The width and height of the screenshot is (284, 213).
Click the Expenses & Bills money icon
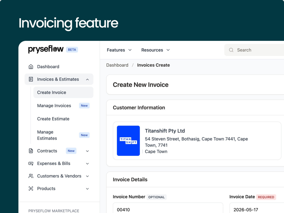(31, 164)
